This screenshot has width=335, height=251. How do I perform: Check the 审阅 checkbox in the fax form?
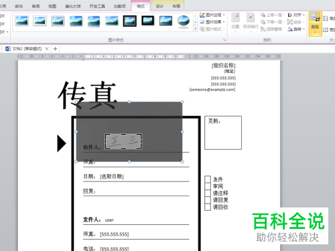point(208,186)
